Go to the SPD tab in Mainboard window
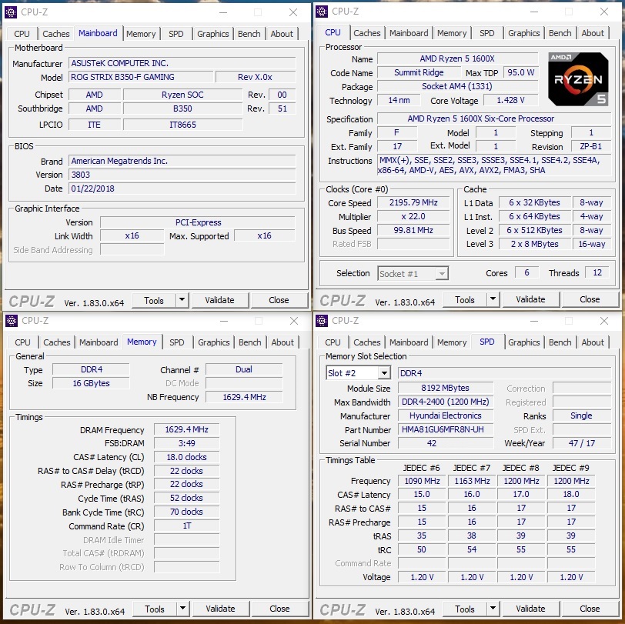The width and height of the screenshot is (625, 624). pos(175,34)
